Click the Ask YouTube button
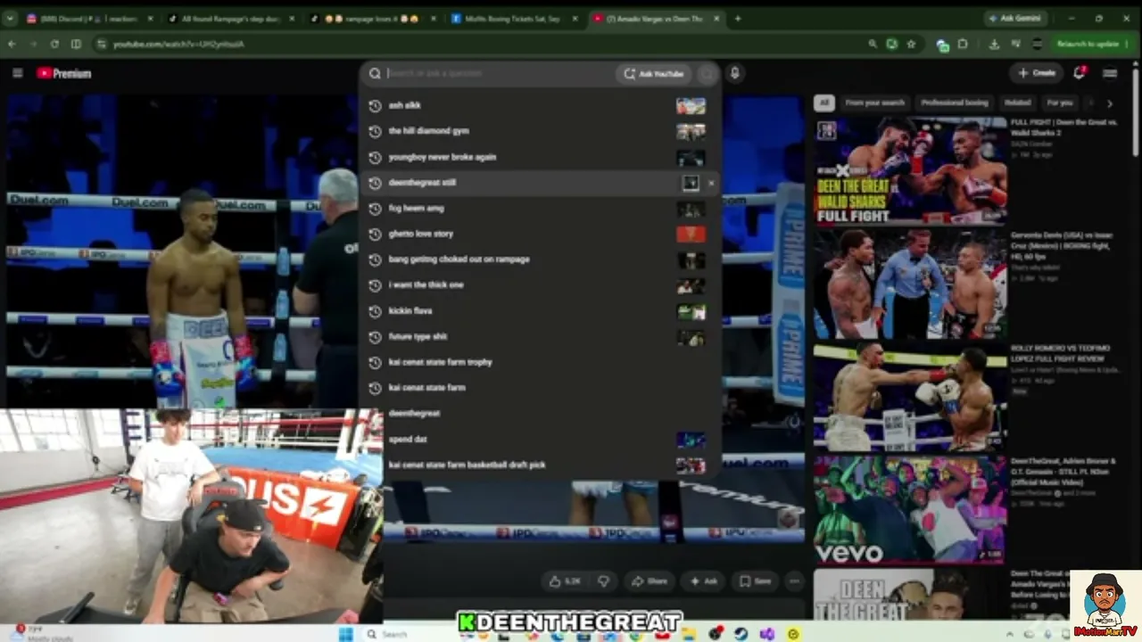This screenshot has width=1142, height=642. point(654,74)
